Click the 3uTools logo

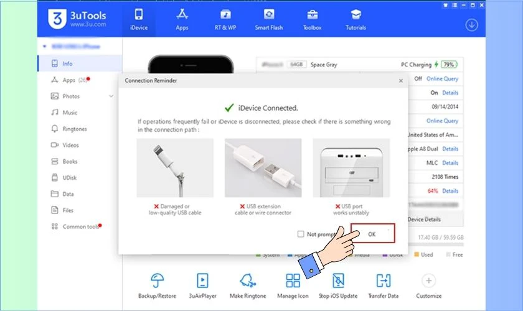(77, 19)
